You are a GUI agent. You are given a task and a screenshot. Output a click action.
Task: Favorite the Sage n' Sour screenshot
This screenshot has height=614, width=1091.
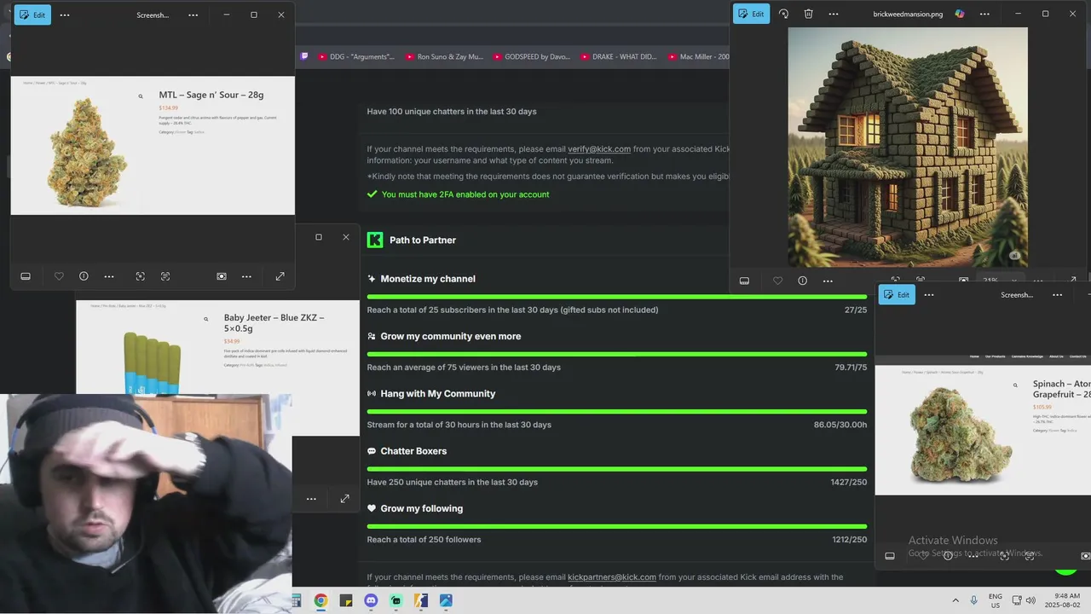click(x=59, y=276)
